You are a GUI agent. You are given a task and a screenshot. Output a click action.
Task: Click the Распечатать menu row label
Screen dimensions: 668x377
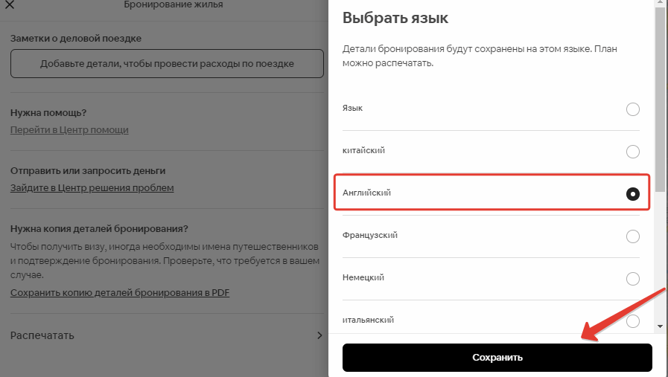point(42,335)
